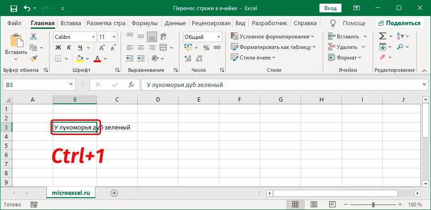The height and width of the screenshot is (210, 431).
Task: Copy selection using the copy icon
Action: 33,48
